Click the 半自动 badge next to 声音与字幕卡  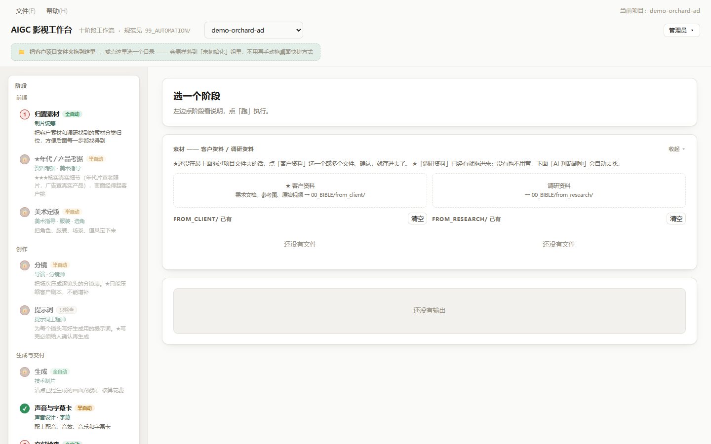pos(85,408)
